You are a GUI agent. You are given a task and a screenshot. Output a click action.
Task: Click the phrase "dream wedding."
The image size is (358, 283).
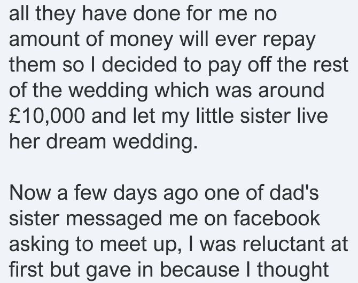[122, 141]
